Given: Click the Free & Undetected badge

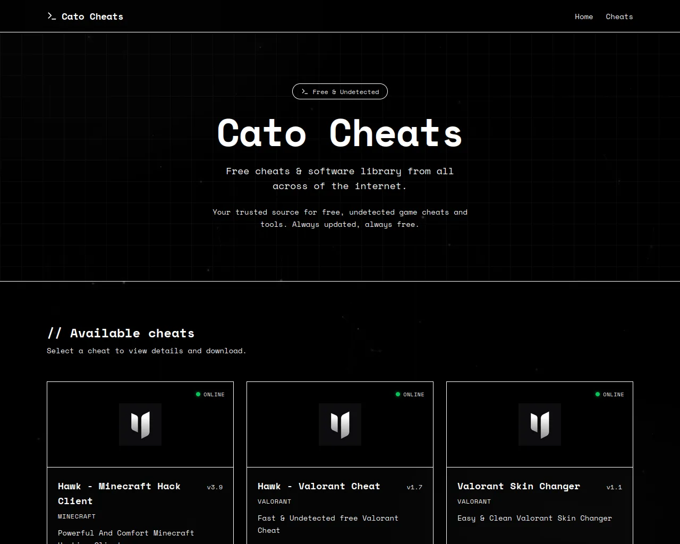Looking at the screenshot, I should tap(340, 91).
